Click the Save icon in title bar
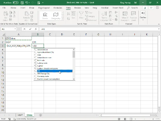Image resolution: width=161 pixels, height=121 pixels. [x=22, y=3]
